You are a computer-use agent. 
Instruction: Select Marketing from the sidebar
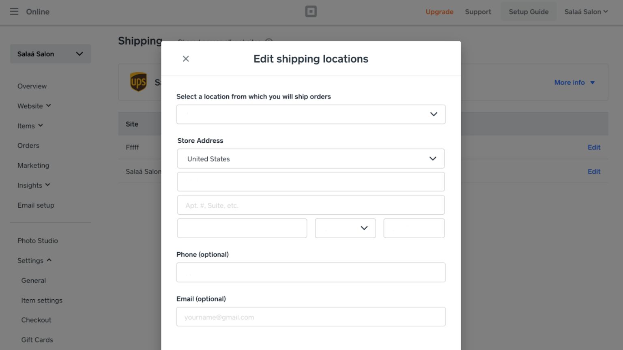point(33,165)
